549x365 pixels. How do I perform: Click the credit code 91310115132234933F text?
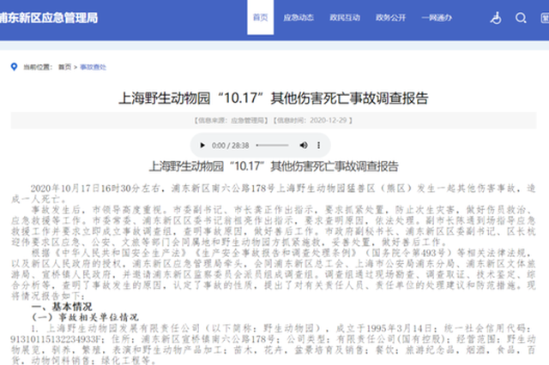point(57,339)
